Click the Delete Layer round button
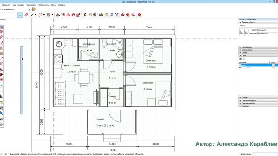 coord(244,59)
